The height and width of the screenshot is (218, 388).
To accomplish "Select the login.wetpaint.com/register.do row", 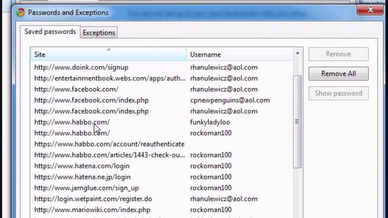I will coord(162,199).
